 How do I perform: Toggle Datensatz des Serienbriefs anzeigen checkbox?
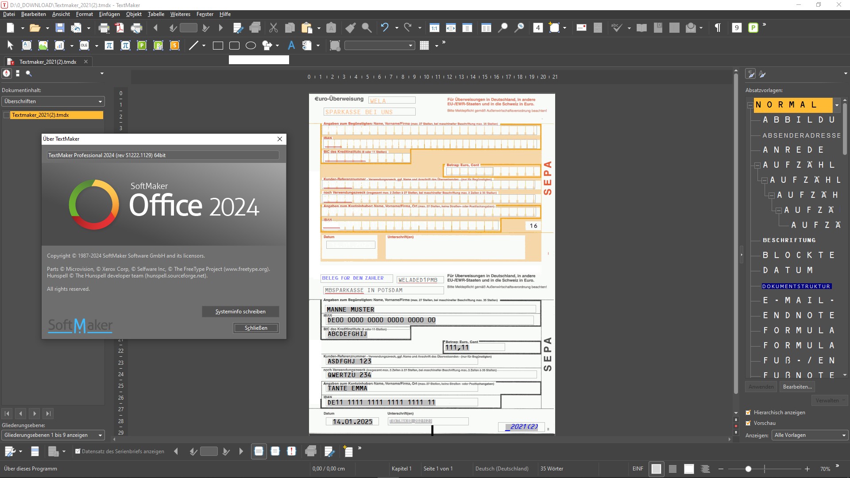point(78,451)
